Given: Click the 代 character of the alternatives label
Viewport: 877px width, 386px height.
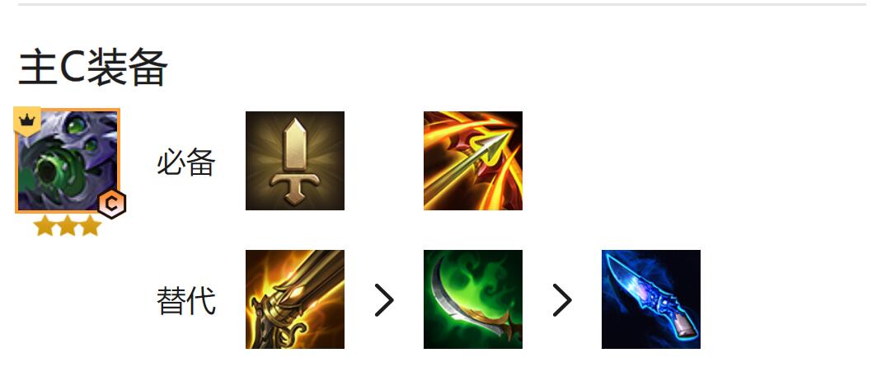Looking at the screenshot, I should 201,301.
